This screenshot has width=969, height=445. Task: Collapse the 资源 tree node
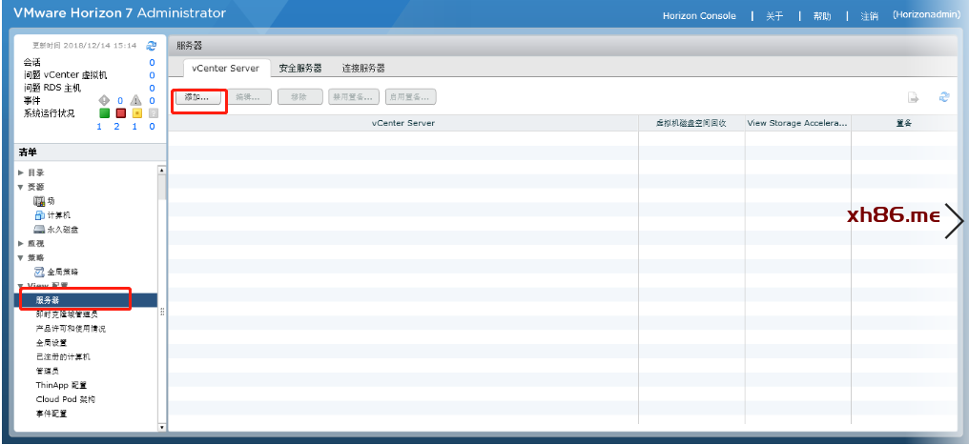coord(21,187)
